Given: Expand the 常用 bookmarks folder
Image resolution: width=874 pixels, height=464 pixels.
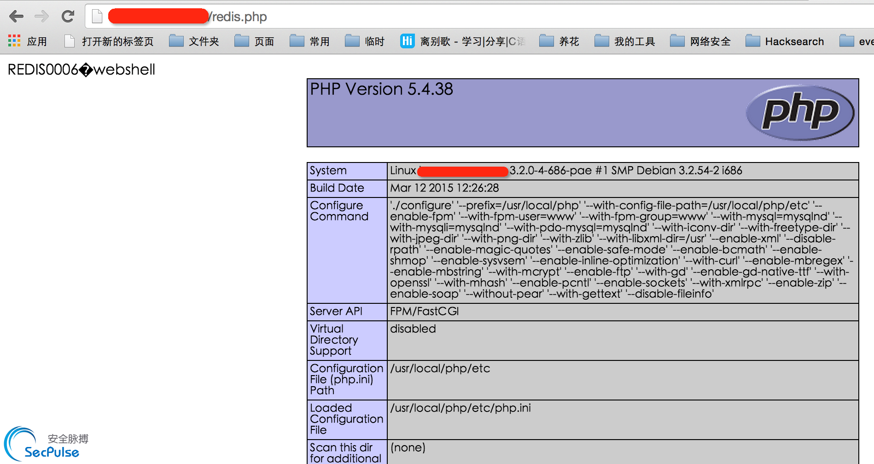Looking at the screenshot, I should tap(309, 41).
